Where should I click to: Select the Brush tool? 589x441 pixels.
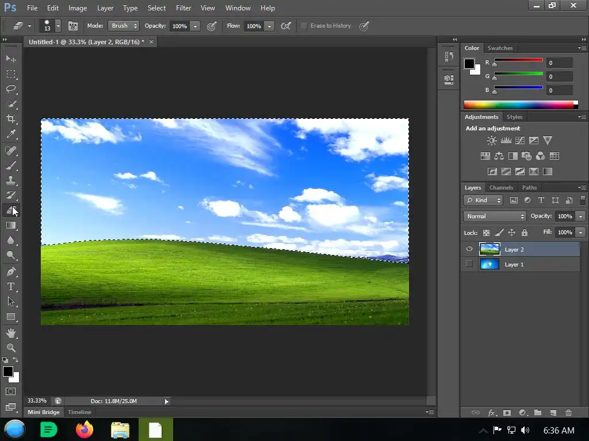pyautogui.click(x=11, y=165)
